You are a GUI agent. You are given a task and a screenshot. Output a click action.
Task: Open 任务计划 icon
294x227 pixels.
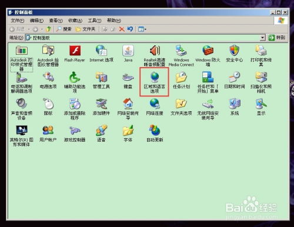click(181, 77)
